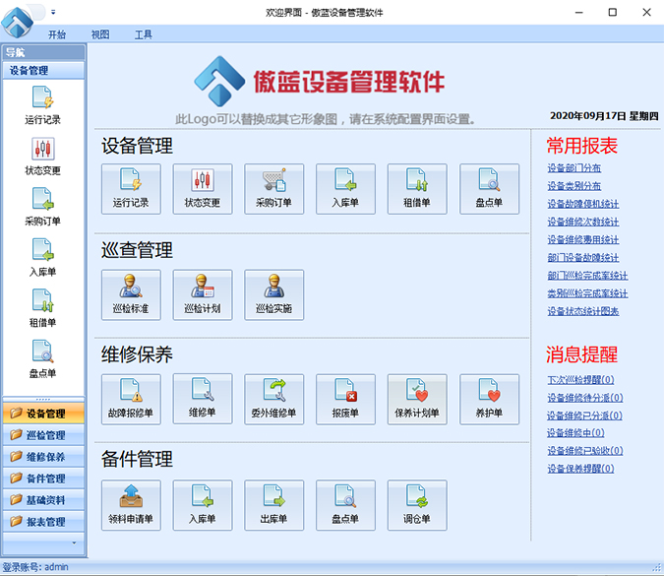Open the 工具 ribbon tab
Screen dimensions: 664x576
pyautogui.click(x=144, y=34)
